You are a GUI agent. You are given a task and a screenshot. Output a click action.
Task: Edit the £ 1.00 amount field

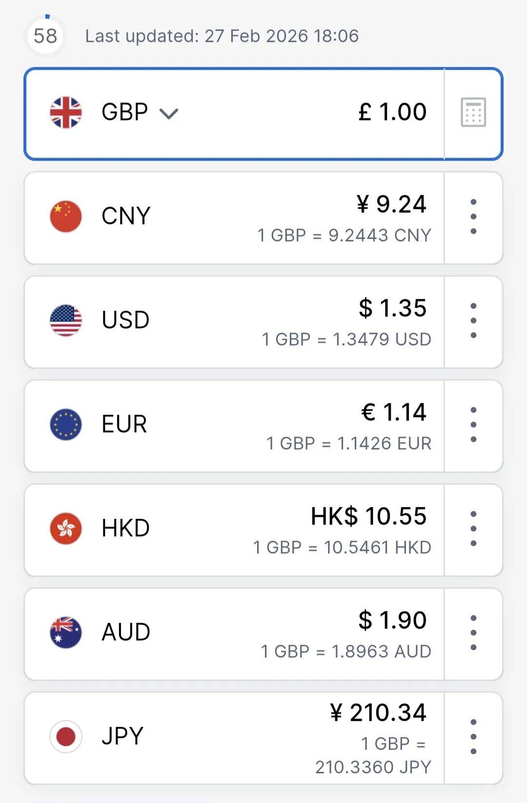click(392, 112)
